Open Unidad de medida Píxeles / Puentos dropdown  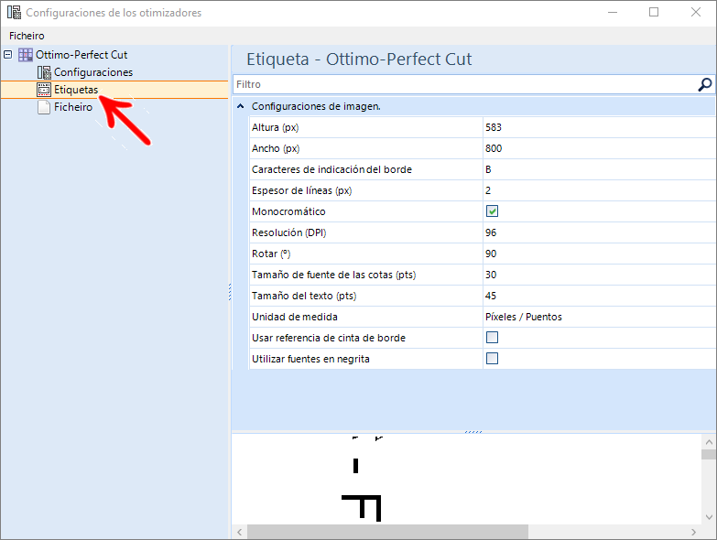coord(600,317)
